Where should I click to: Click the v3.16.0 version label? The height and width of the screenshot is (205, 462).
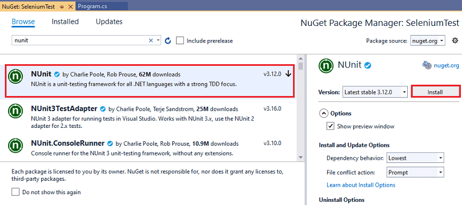272,108
